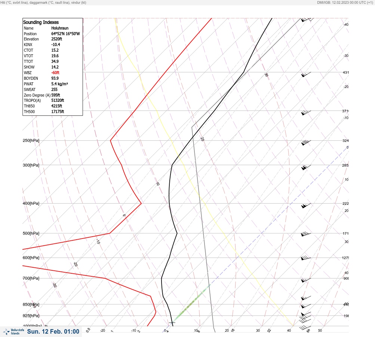Click the '400[hPa]' pressure label
Image resolution: width=375 pixels, height=337 pixels.
pos(31,203)
